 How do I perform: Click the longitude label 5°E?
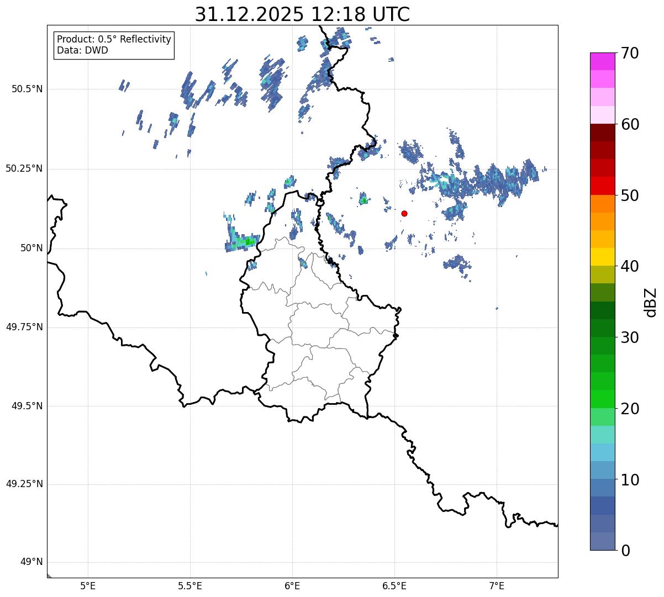point(88,585)
